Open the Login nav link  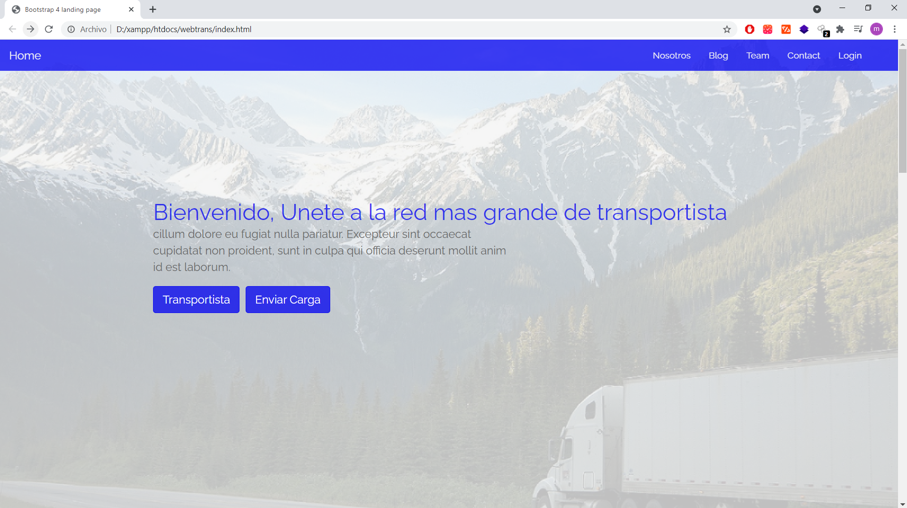pyautogui.click(x=850, y=56)
